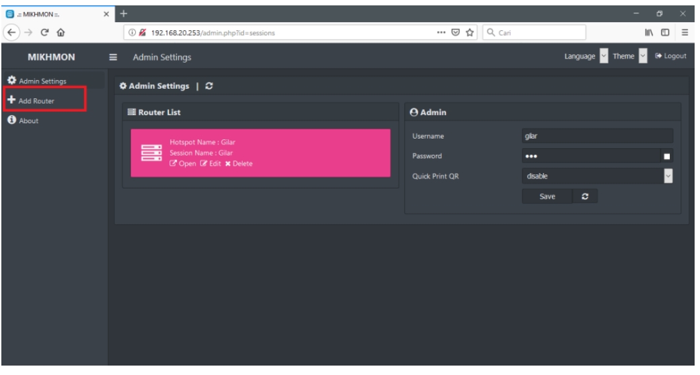
Task: Expand the Language dropdown
Action: (x=604, y=56)
